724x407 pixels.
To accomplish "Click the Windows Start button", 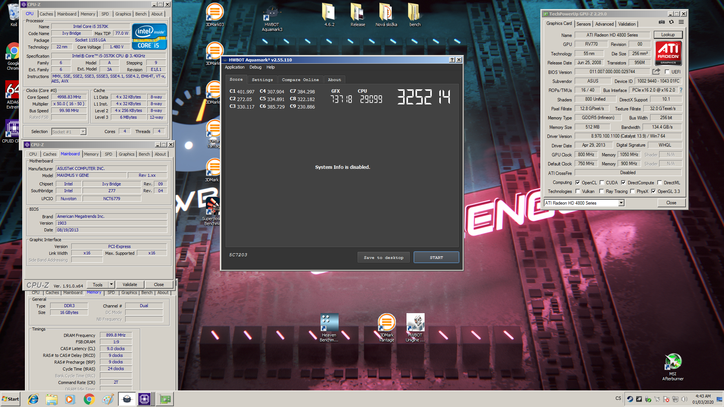I will point(11,399).
